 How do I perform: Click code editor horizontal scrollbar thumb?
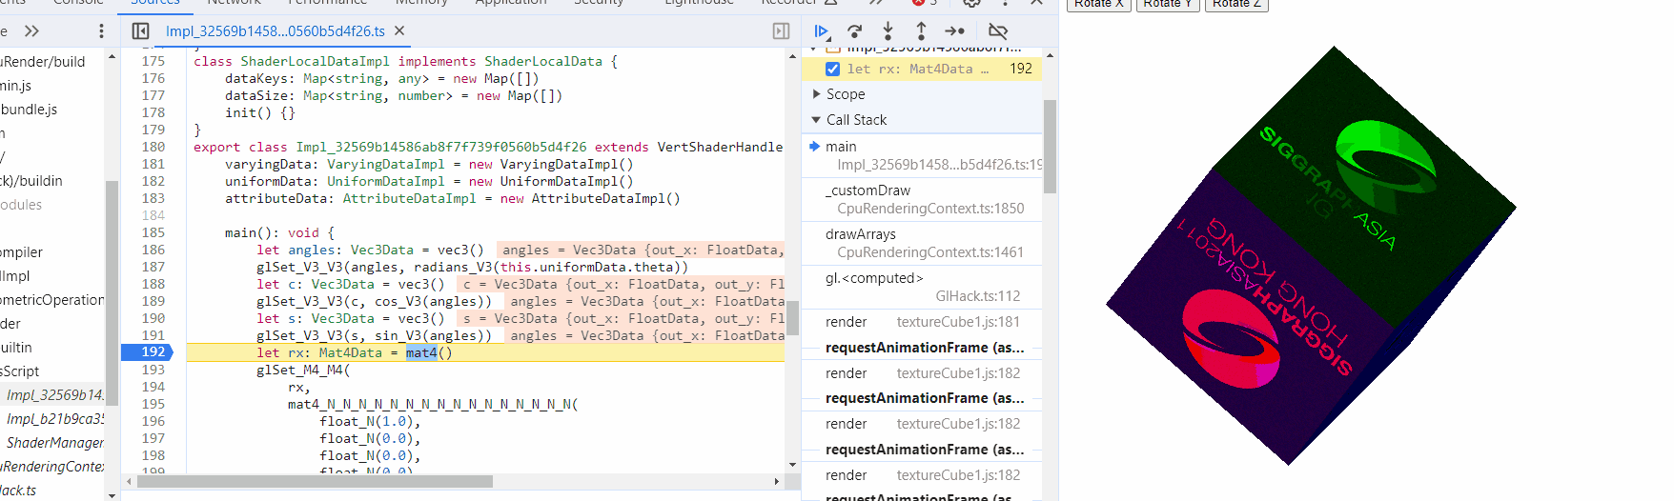pyautogui.click(x=315, y=481)
